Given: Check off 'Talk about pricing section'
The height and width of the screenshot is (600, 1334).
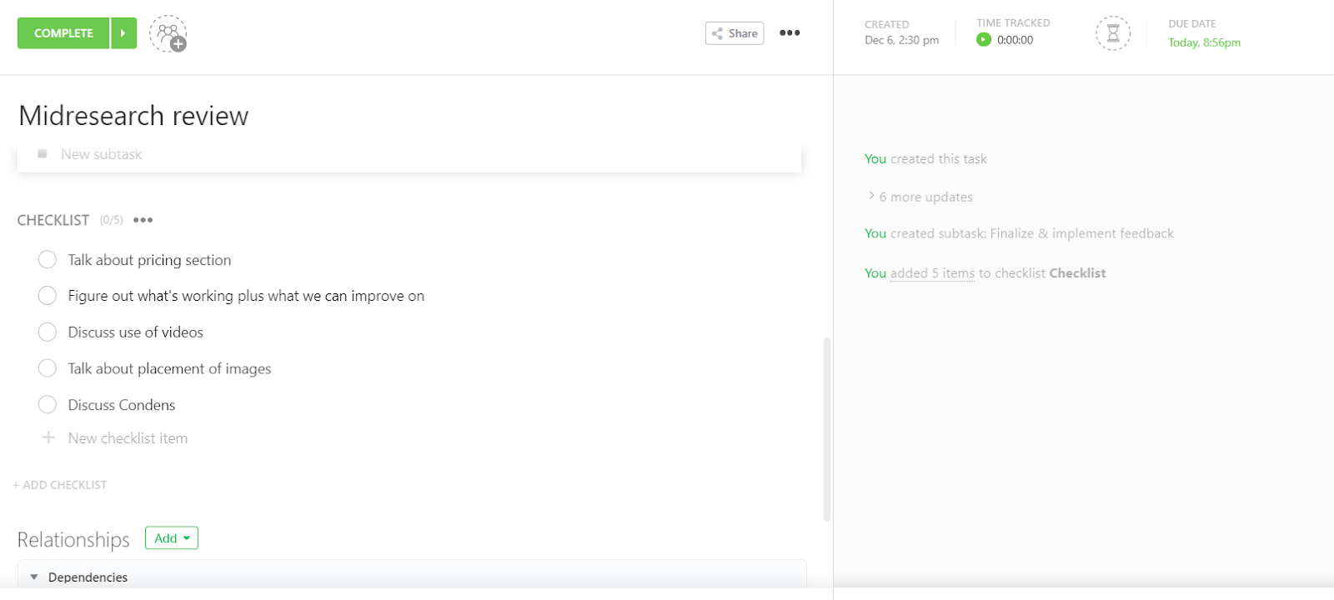Looking at the screenshot, I should click(x=48, y=260).
